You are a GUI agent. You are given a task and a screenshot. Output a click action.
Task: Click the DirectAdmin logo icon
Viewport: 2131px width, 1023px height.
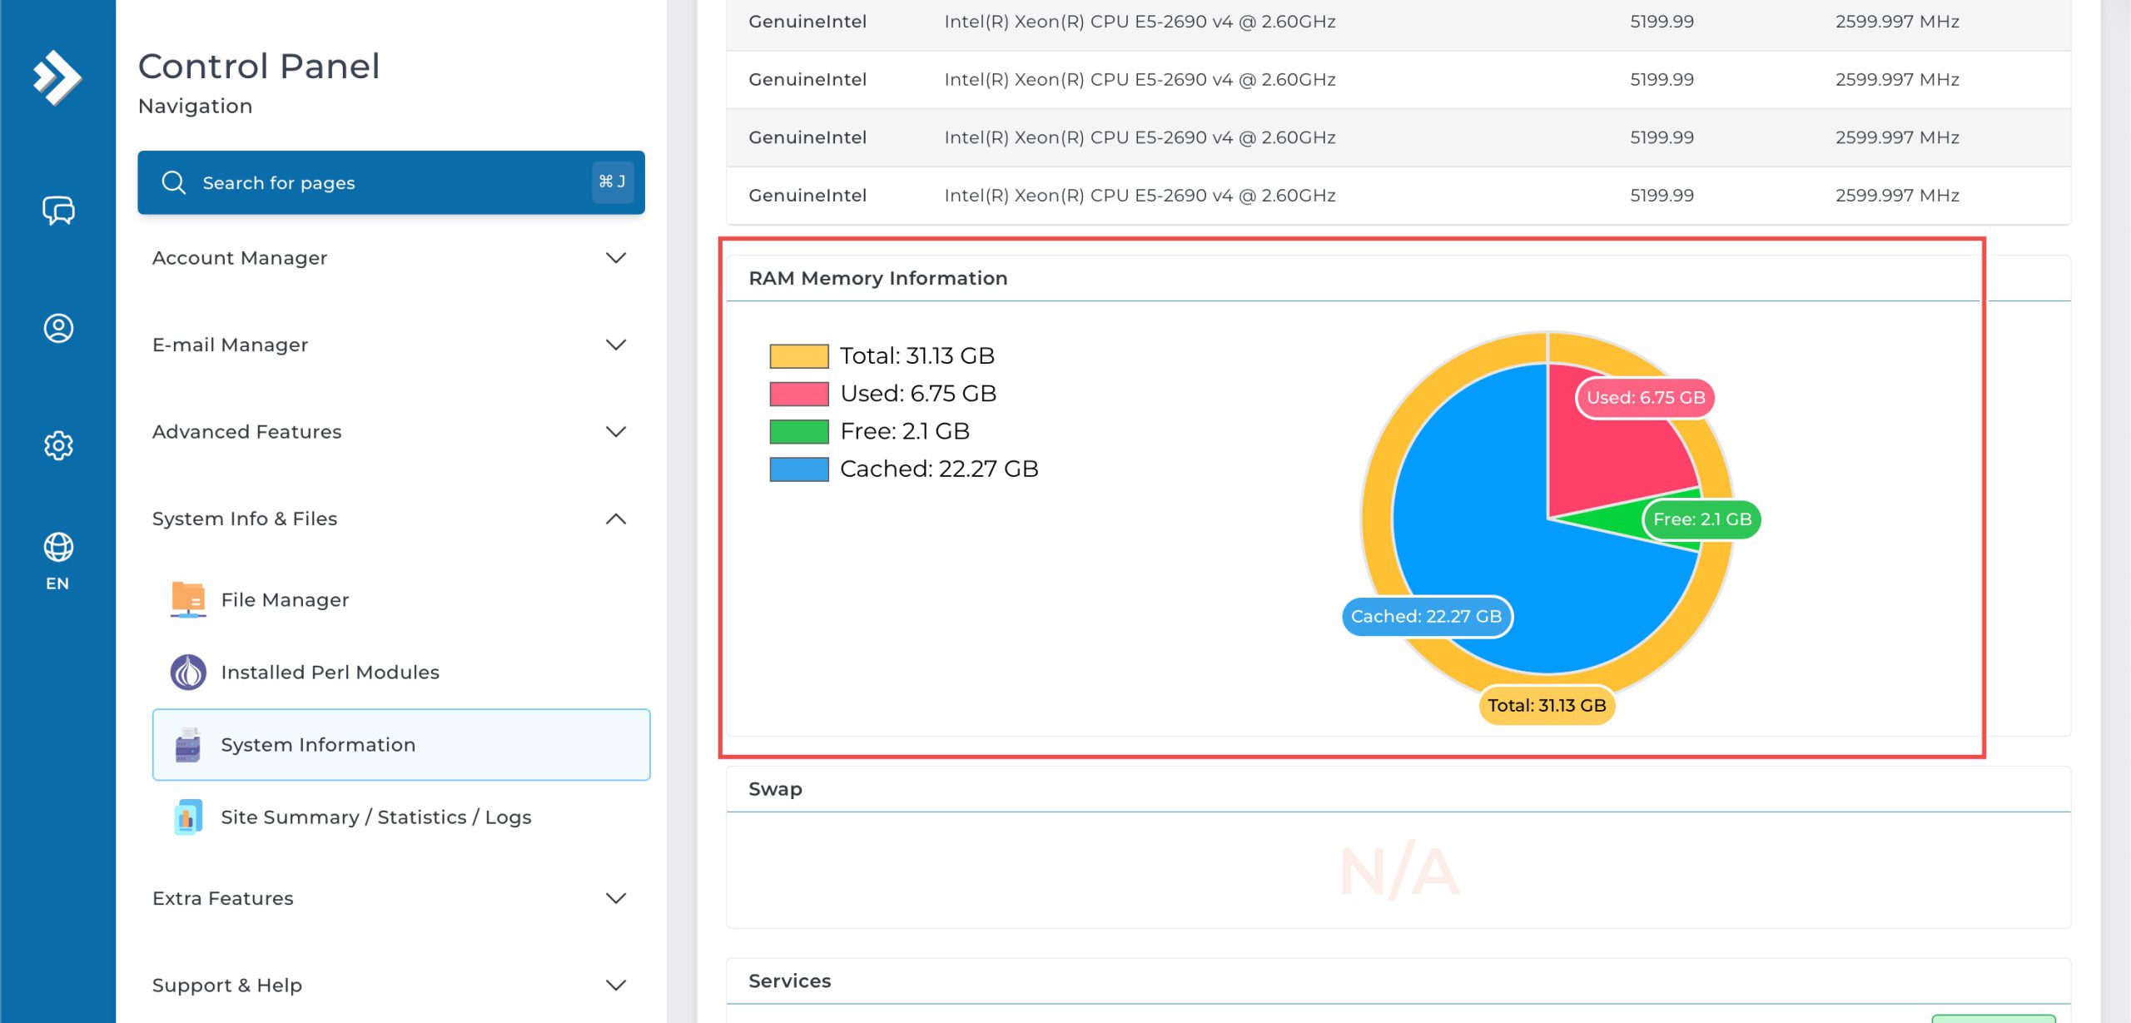coord(57,77)
